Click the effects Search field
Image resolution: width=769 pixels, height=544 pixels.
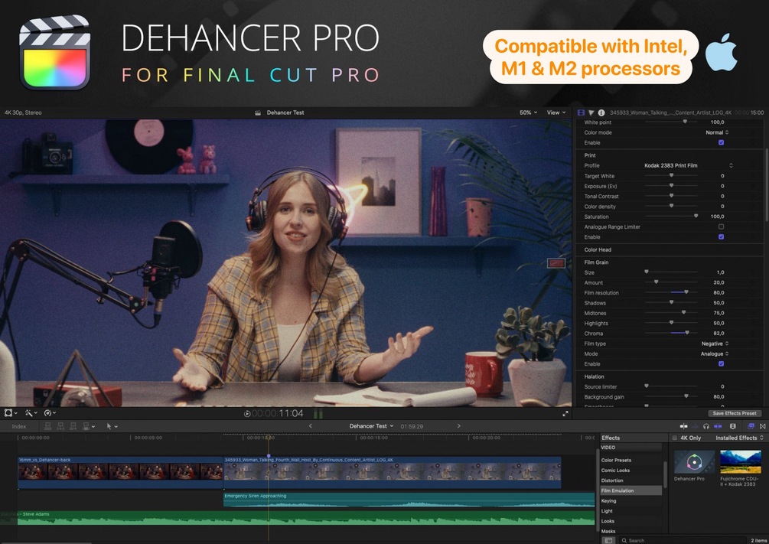[682, 540]
